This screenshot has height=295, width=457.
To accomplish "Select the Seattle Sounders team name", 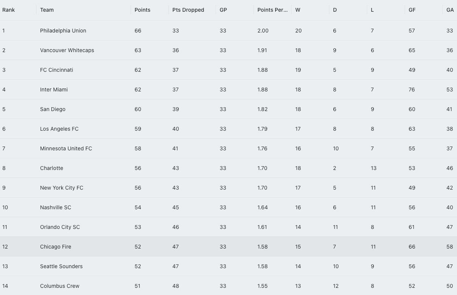I will tap(61, 266).
